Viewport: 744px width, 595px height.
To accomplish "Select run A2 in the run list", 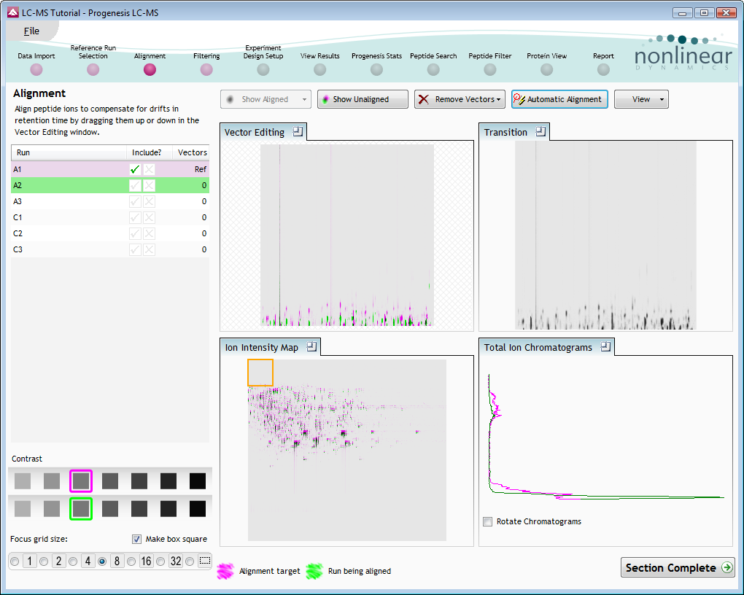I will [110, 185].
